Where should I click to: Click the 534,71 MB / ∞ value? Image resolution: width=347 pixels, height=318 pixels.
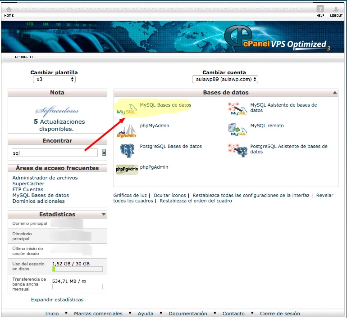69,281
